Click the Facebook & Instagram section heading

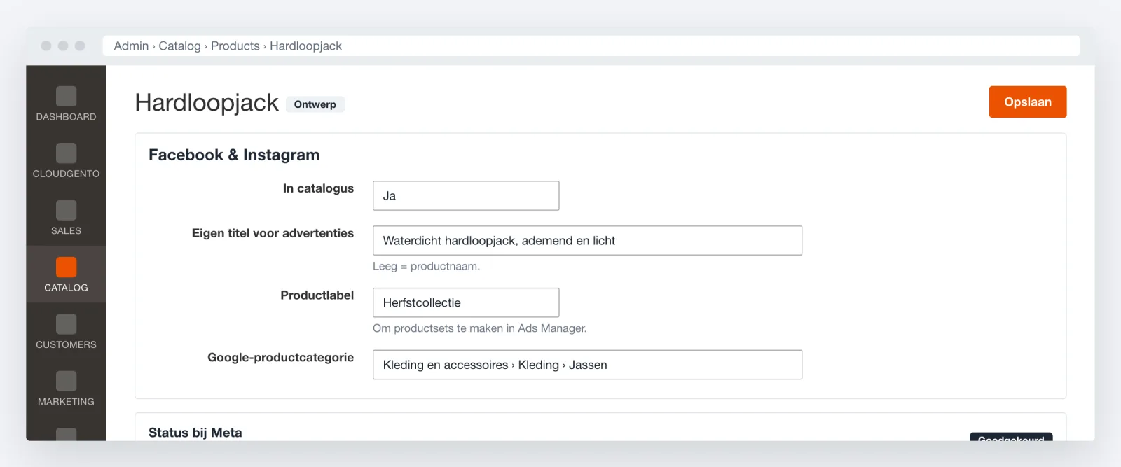[234, 155]
